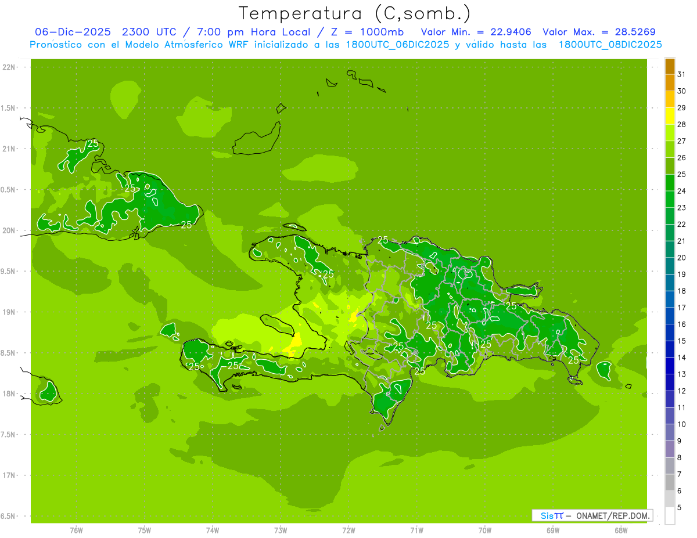Click the '21N' latitude label
The height and width of the screenshot is (538, 697).
coord(9,149)
